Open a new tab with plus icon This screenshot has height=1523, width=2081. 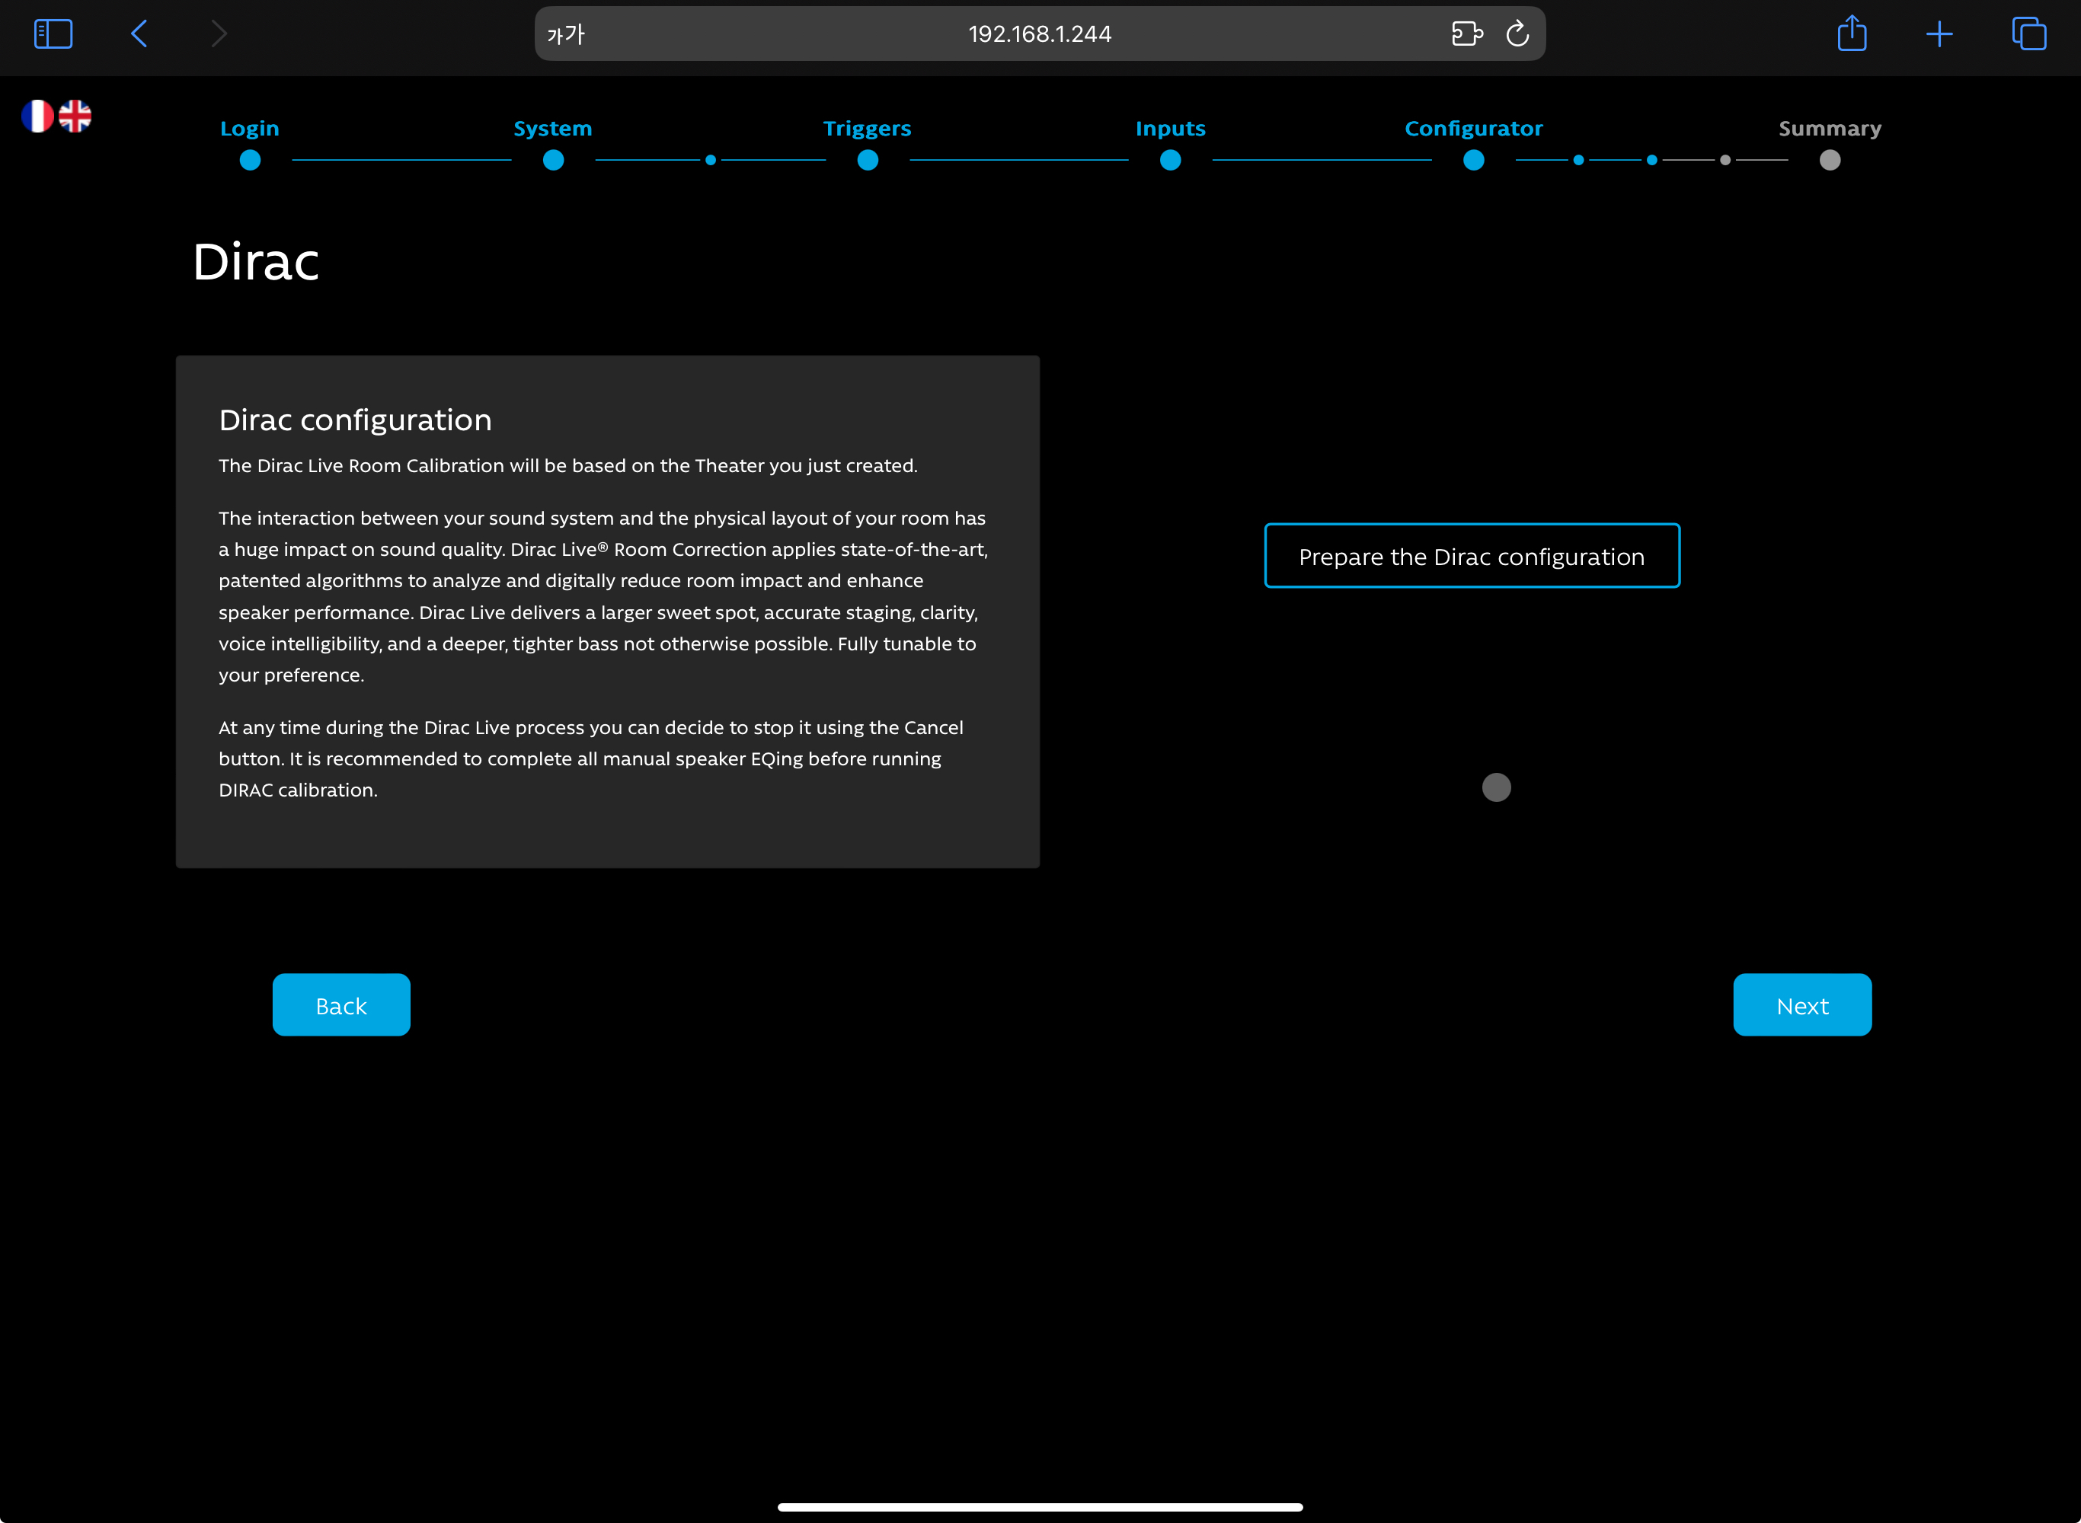(1939, 34)
